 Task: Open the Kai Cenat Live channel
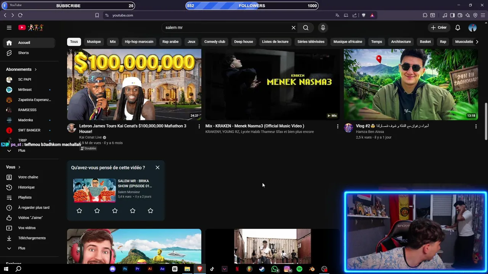point(90,137)
